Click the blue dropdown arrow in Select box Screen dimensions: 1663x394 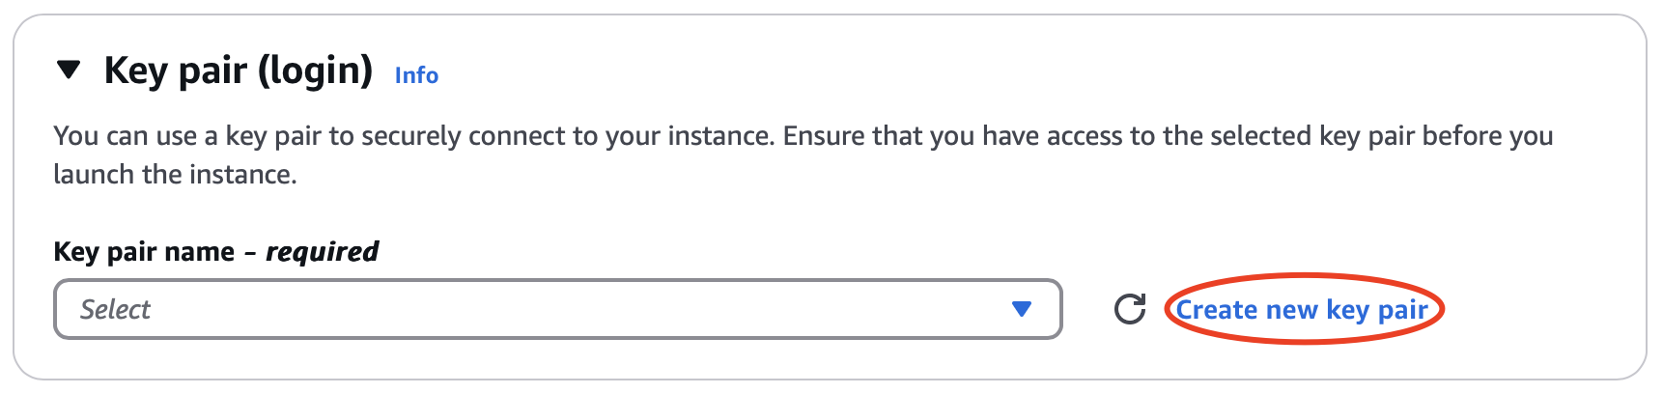click(1022, 309)
